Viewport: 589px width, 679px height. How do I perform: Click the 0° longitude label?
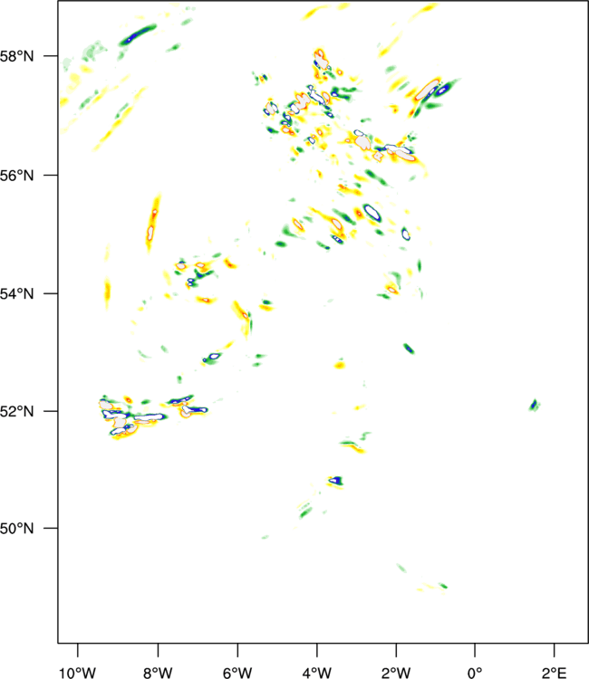click(475, 673)
